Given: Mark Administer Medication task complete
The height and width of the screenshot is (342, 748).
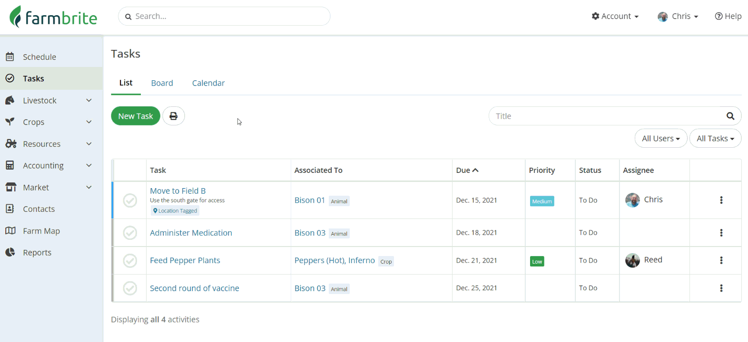Looking at the screenshot, I should pyautogui.click(x=130, y=233).
